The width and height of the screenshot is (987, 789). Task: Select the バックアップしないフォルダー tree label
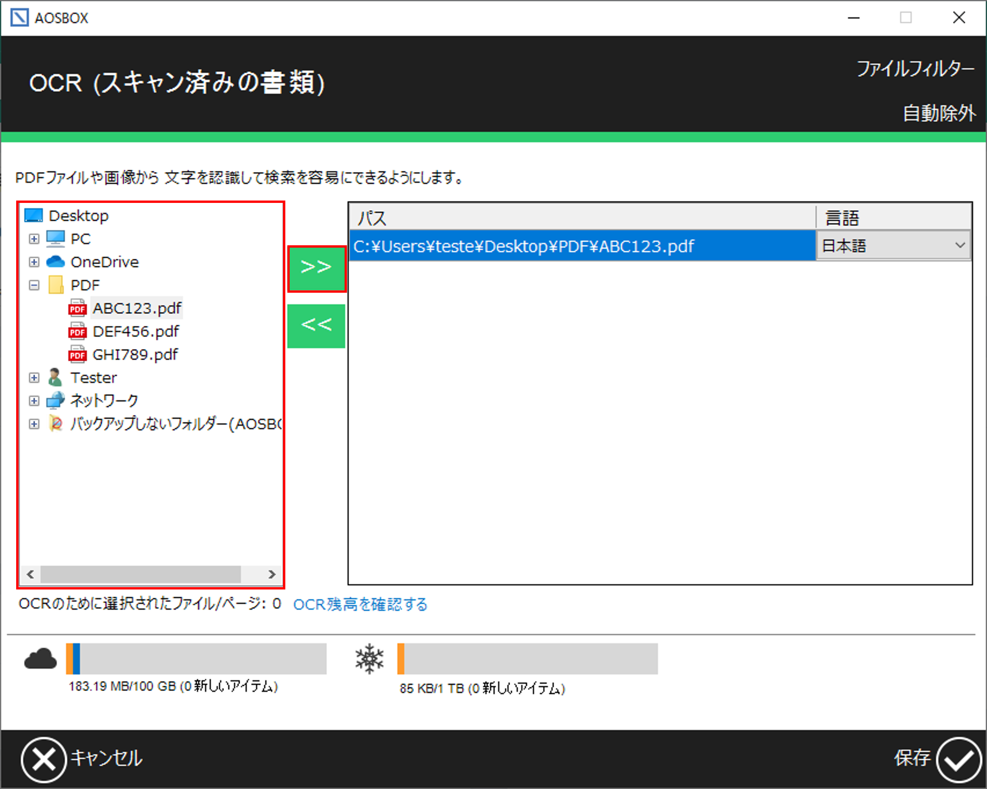[176, 424]
